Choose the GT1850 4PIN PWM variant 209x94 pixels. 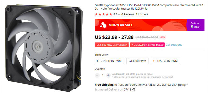tap(165, 61)
